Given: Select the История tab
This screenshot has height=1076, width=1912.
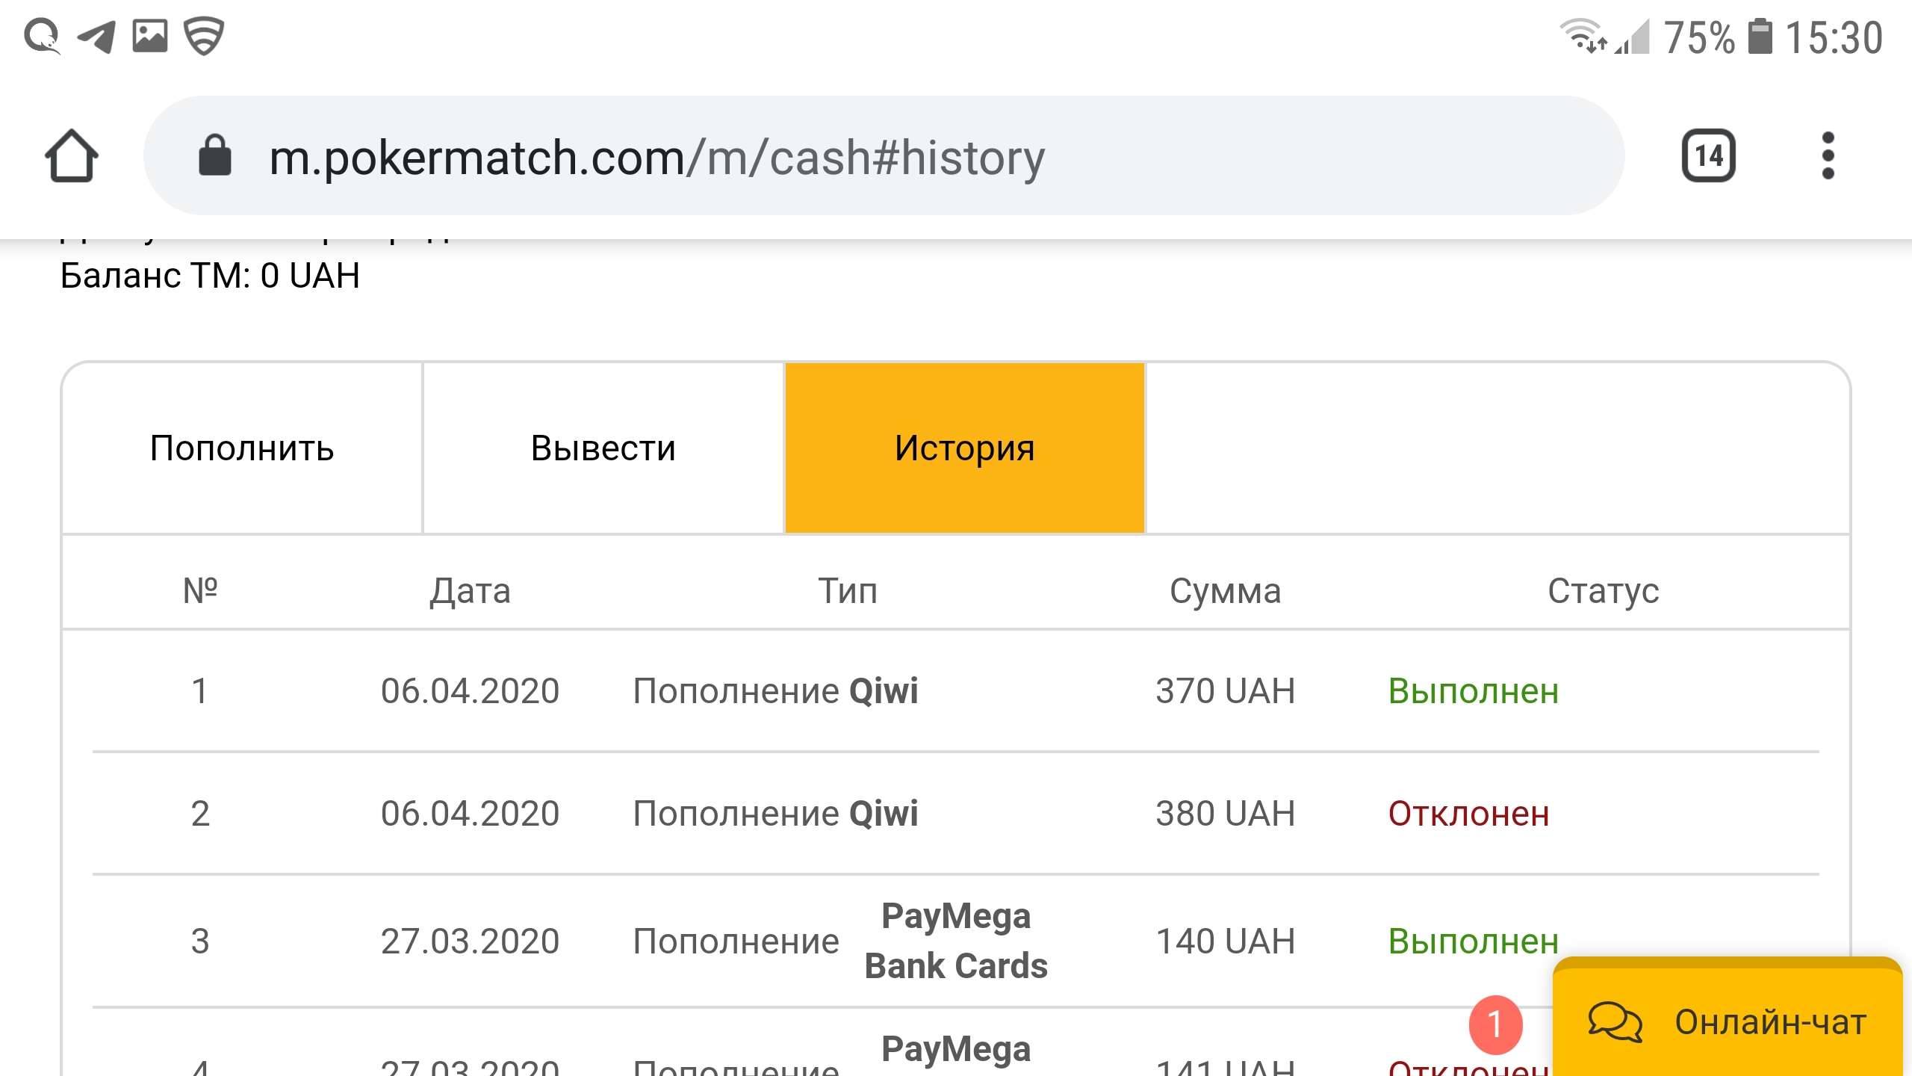Looking at the screenshot, I should pos(964,448).
